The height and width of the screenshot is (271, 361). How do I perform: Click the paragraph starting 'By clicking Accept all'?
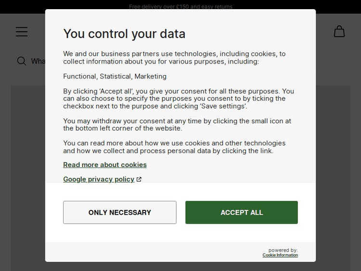click(x=179, y=99)
